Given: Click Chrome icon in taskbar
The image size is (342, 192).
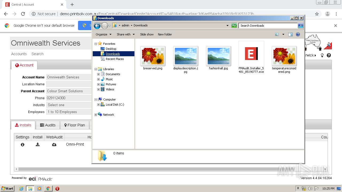Looking at the screenshot, I should 48,189.
